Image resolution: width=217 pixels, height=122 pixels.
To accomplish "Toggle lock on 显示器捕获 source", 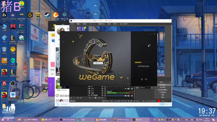I will point(105,95).
